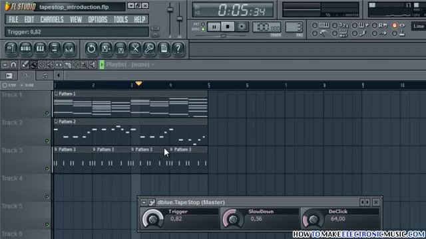This screenshot has height=239, width=426.
Task: Open the Playlist view shortcut icon
Action: [x=11, y=48]
